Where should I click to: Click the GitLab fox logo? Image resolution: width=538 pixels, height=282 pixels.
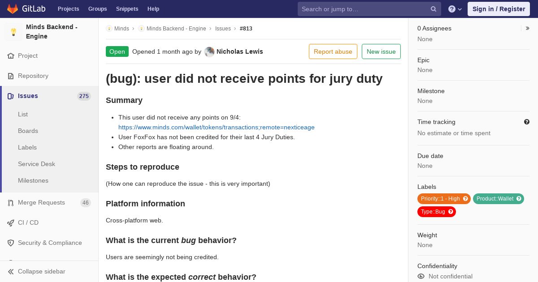click(x=13, y=9)
